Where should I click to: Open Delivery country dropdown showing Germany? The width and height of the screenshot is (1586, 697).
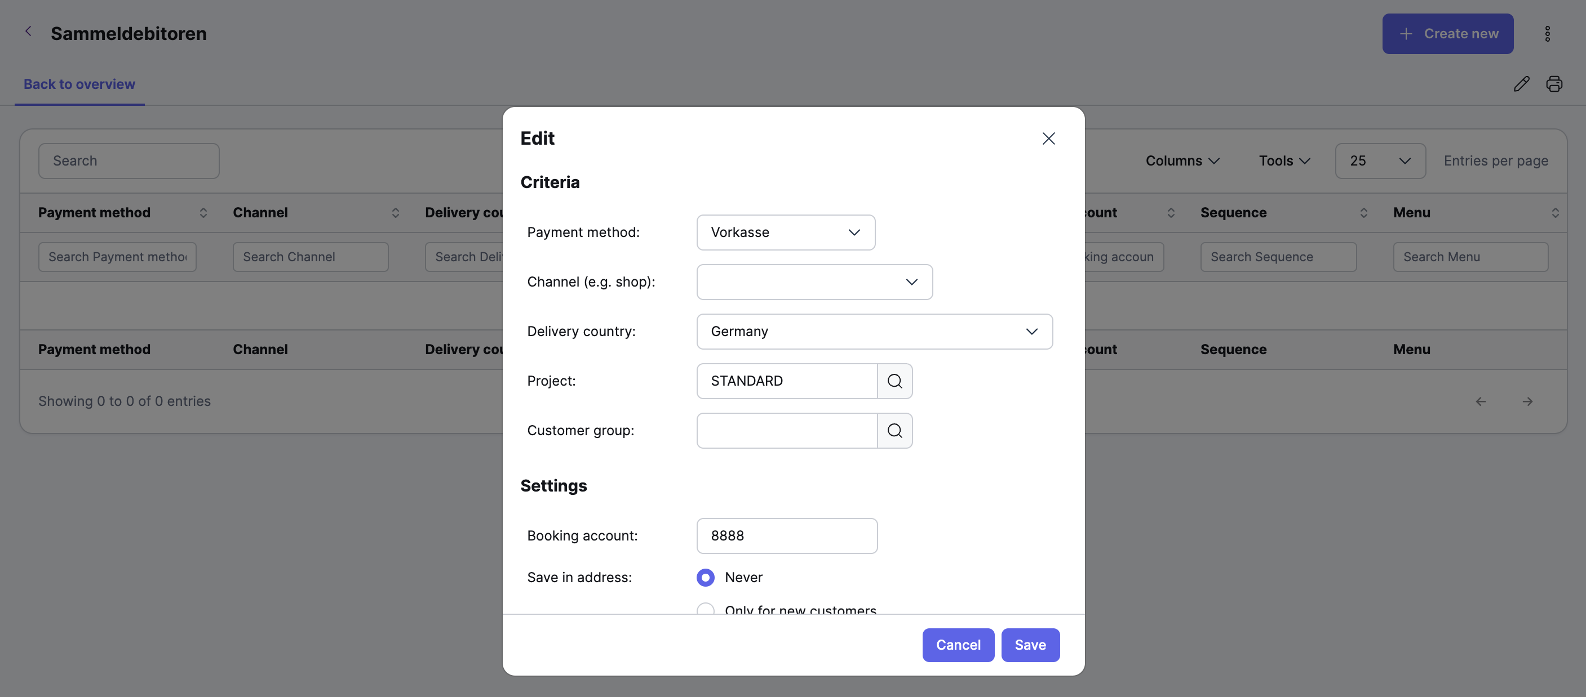click(874, 332)
